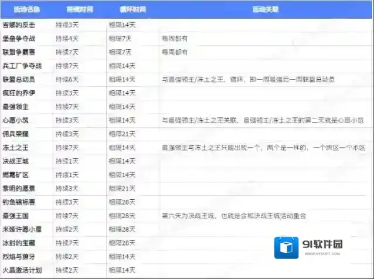The height and width of the screenshot is (279, 374).
Task: Click 每周都有 note in 联盟争霸赛 row
Action: click(x=175, y=52)
